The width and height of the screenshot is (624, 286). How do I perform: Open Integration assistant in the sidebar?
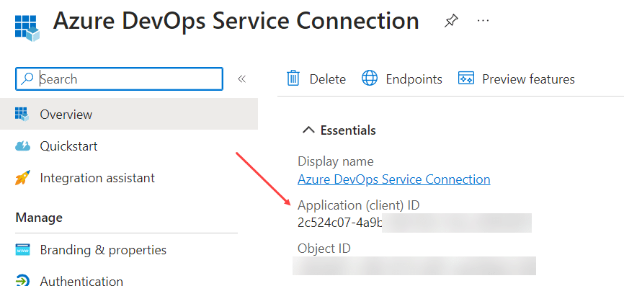pyautogui.click(x=97, y=177)
